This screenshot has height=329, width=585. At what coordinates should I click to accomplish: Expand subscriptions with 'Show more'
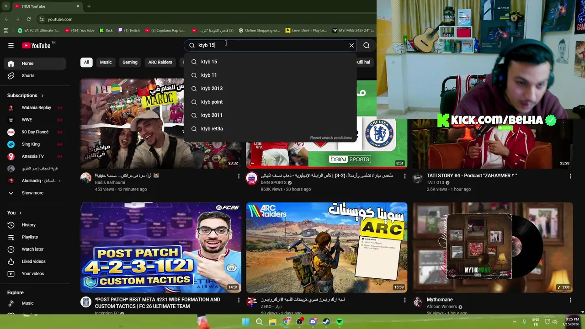point(35,193)
